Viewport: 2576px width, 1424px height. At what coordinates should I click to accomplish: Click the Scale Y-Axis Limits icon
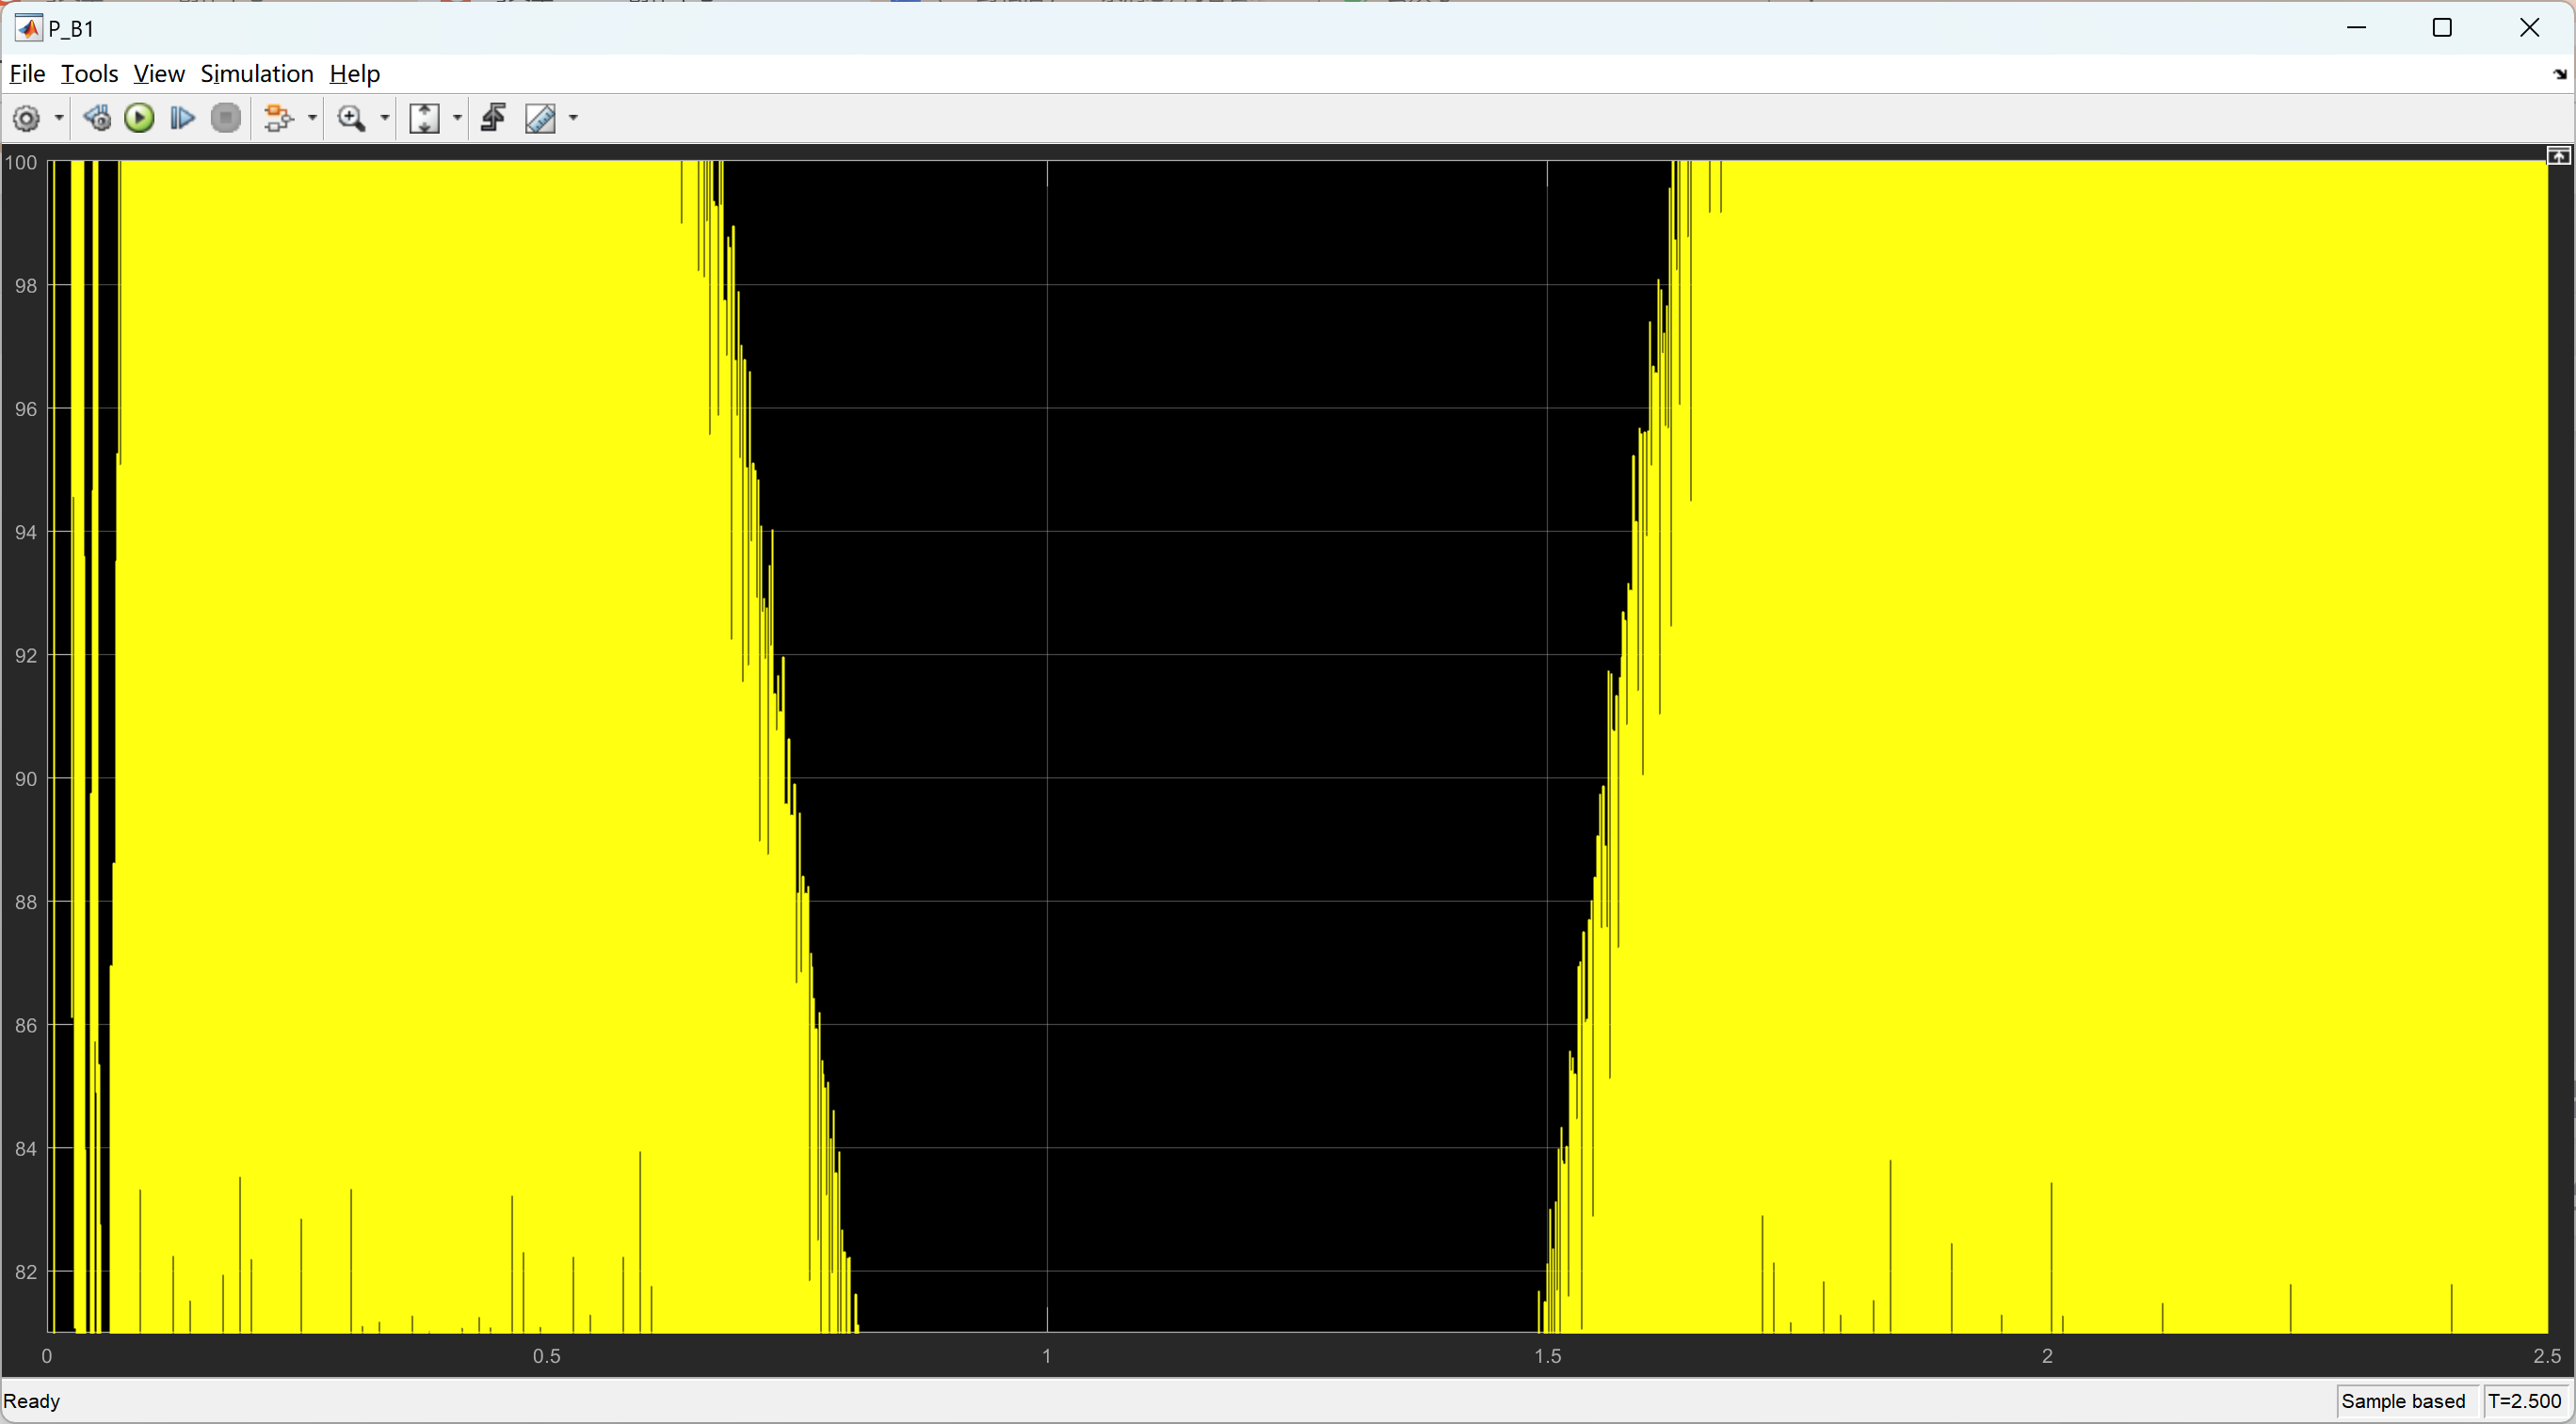(425, 119)
